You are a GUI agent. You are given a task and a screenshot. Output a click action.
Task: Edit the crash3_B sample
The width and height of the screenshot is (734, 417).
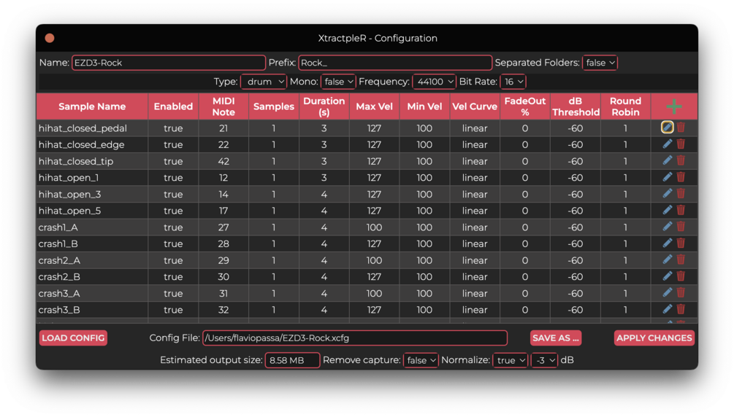coord(667,309)
